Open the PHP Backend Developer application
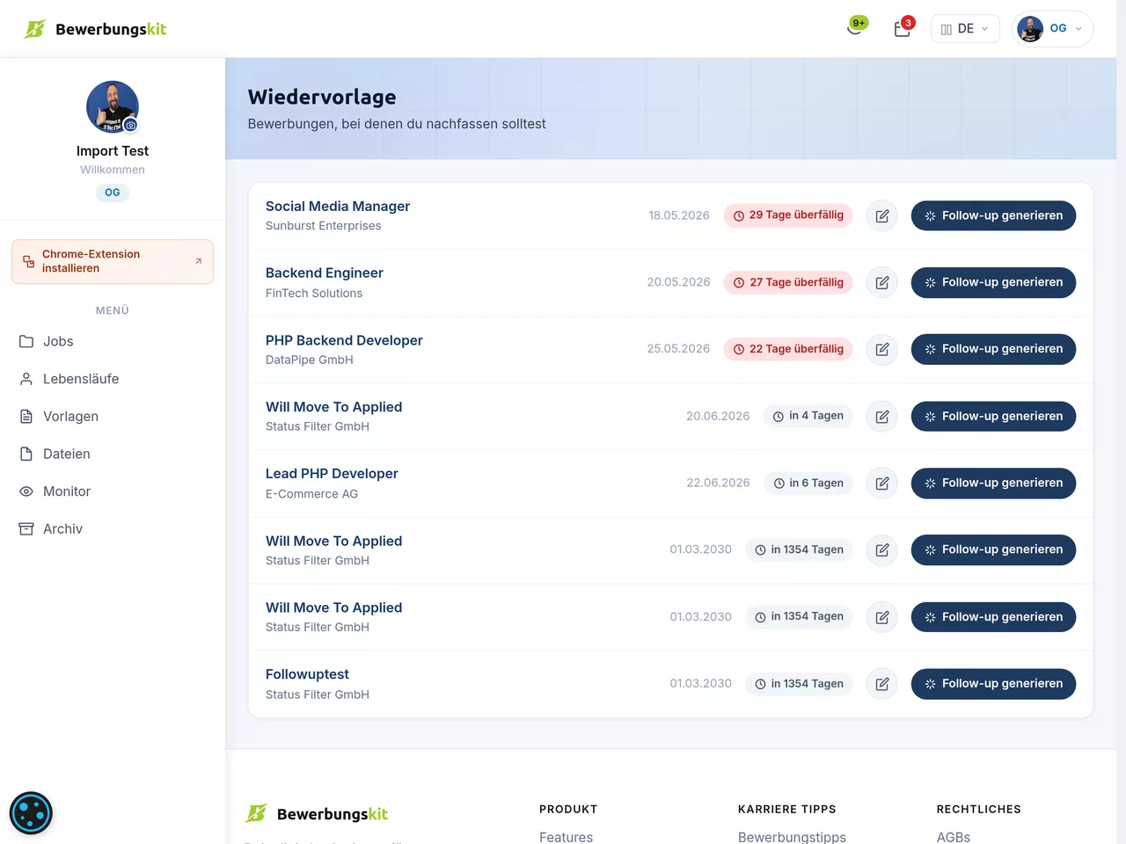 344,340
